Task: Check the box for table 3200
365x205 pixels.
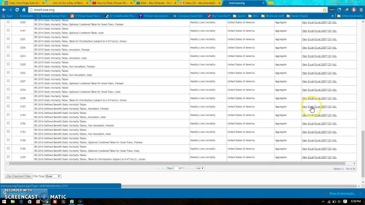Action: 8,22
